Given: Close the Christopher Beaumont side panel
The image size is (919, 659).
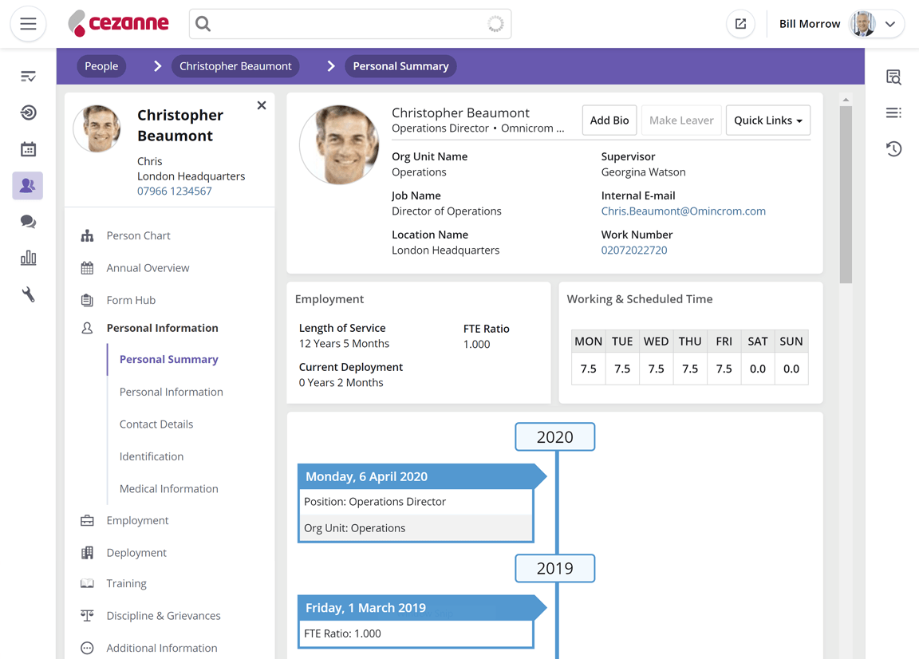Looking at the screenshot, I should pyautogui.click(x=262, y=105).
